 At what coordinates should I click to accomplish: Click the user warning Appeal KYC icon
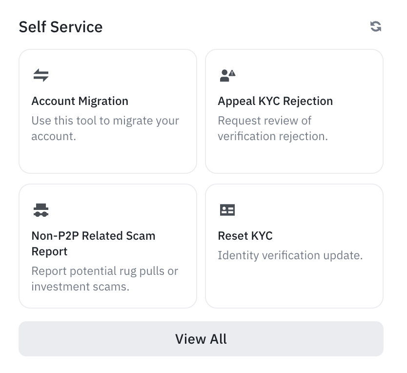(227, 75)
